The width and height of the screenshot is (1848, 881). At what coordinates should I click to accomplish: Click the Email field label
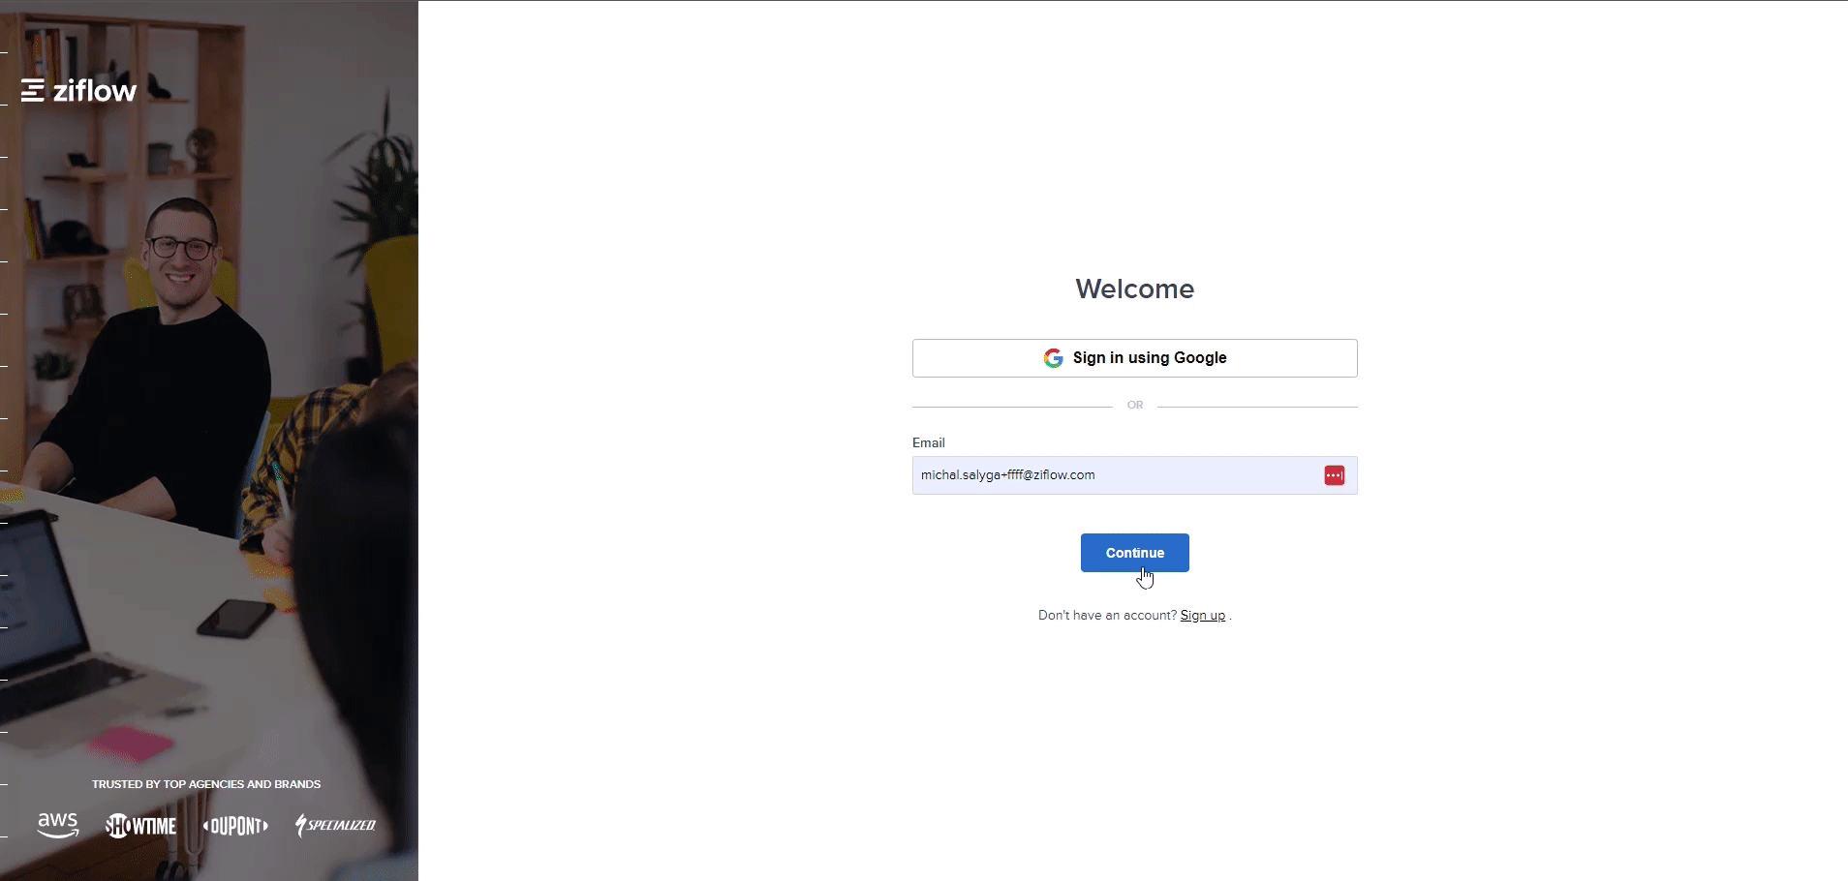(x=928, y=442)
